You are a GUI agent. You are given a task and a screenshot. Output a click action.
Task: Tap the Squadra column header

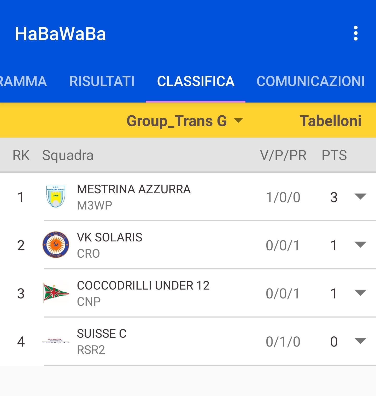click(68, 155)
